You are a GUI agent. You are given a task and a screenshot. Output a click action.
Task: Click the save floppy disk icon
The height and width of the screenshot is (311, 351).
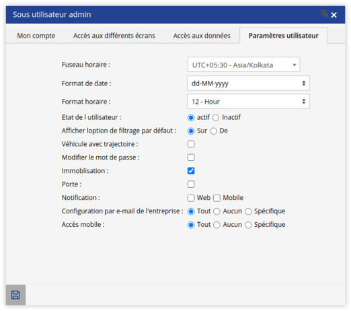[15, 295]
